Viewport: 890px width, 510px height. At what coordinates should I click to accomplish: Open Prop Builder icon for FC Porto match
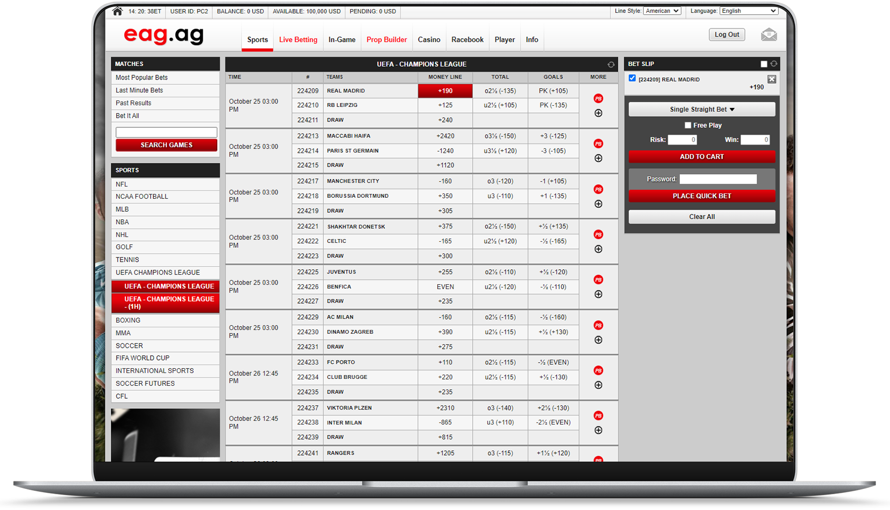tap(598, 370)
